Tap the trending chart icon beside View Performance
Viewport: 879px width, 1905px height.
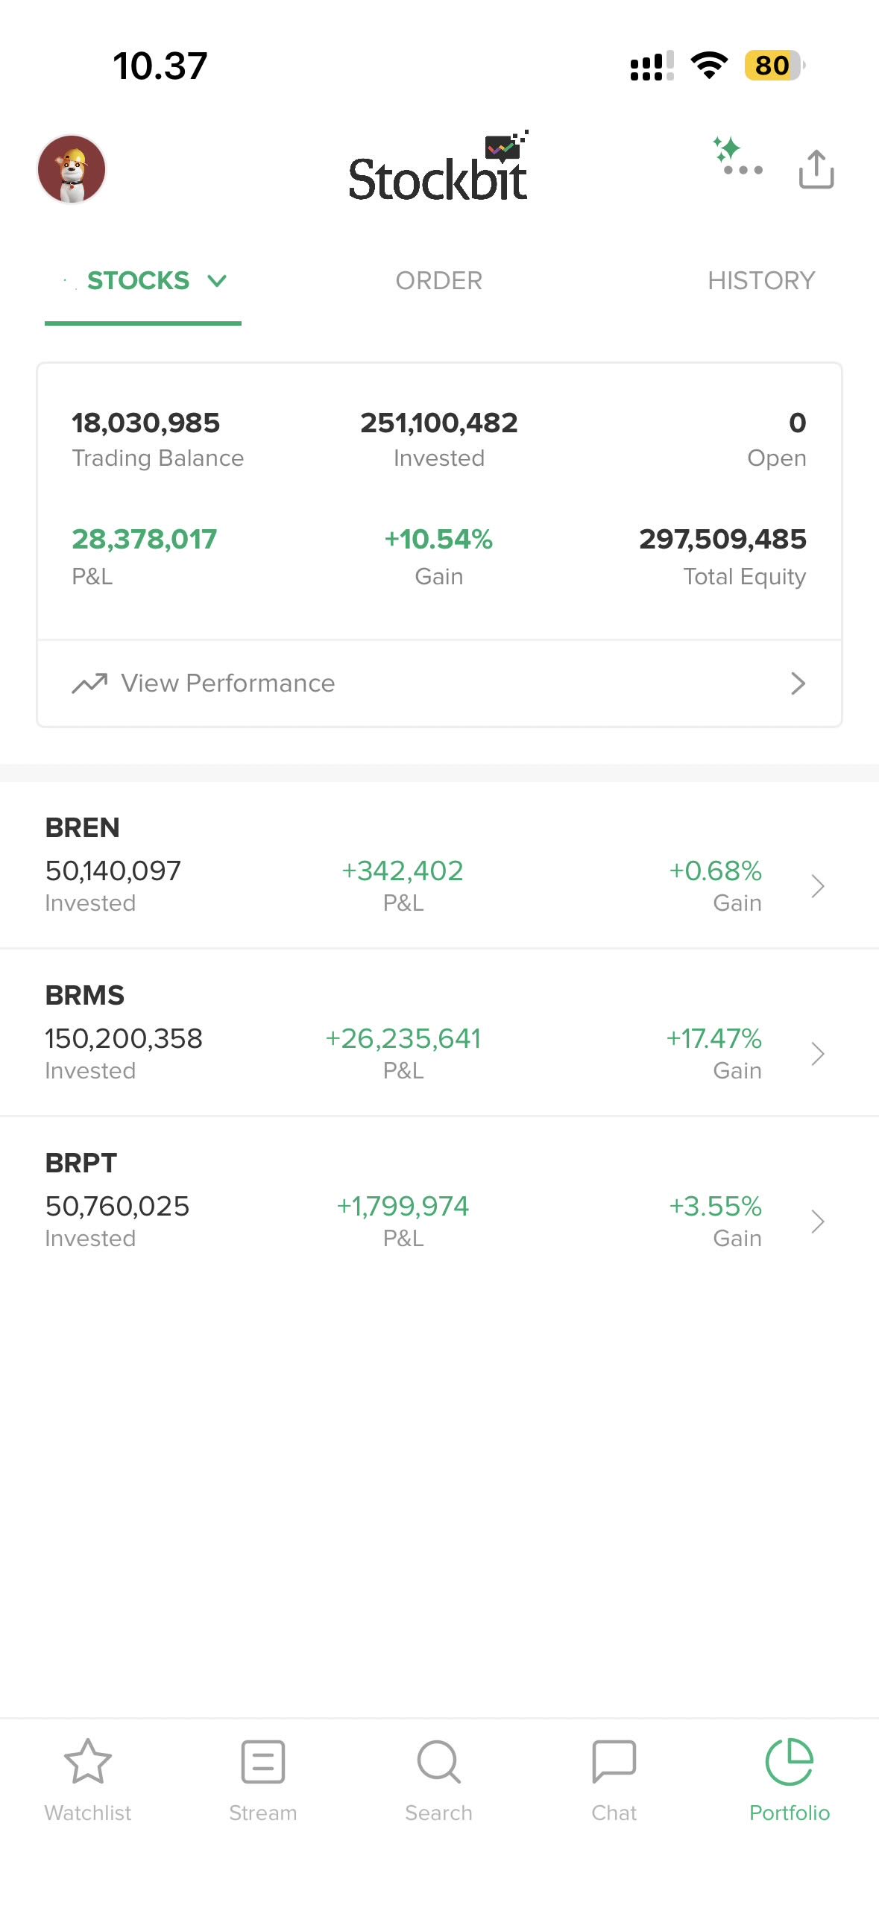[89, 683]
